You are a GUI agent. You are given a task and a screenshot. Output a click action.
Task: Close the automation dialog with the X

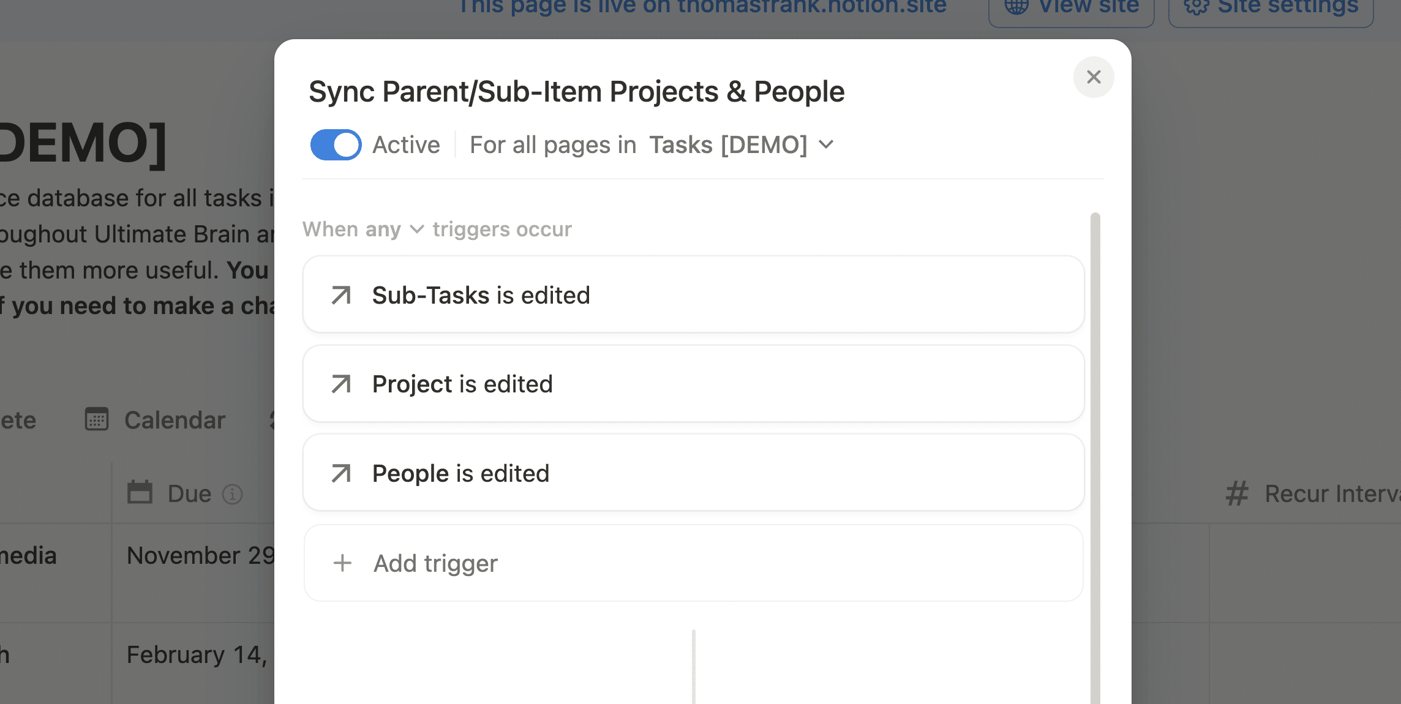coord(1094,77)
